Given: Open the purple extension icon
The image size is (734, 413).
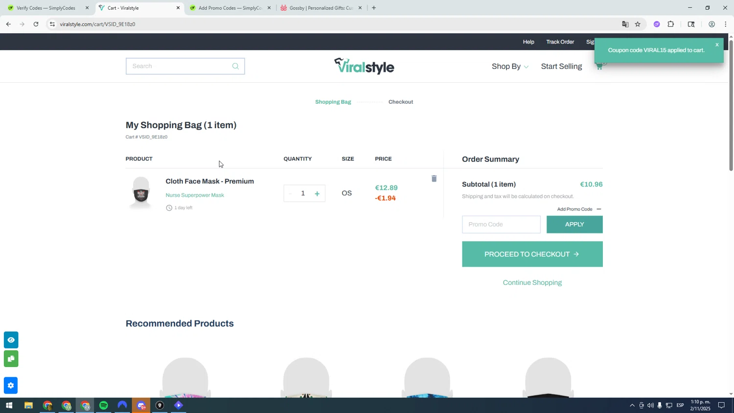Looking at the screenshot, I should click(x=657, y=24).
